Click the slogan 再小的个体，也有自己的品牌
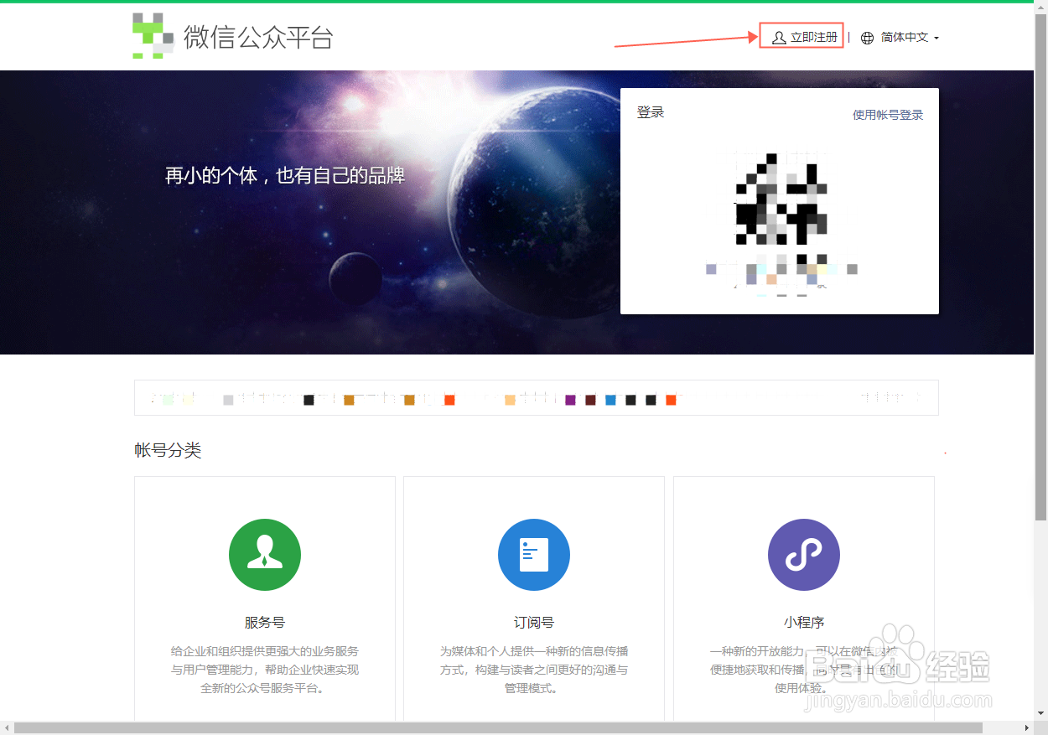Image resolution: width=1048 pixels, height=735 pixels. click(285, 176)
